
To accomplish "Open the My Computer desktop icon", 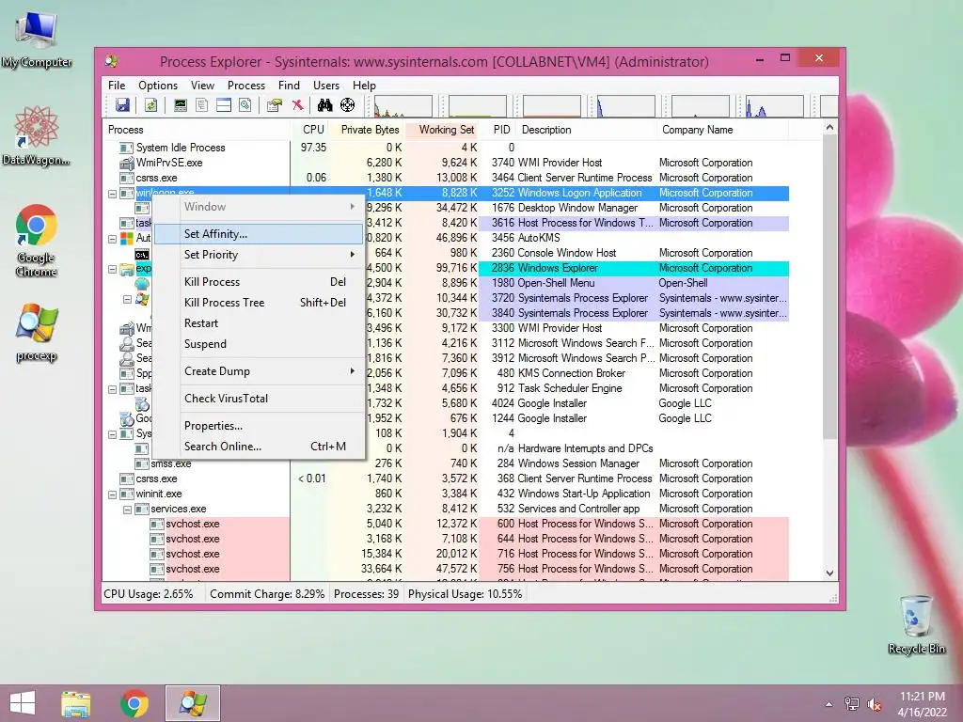I will 37,39.
